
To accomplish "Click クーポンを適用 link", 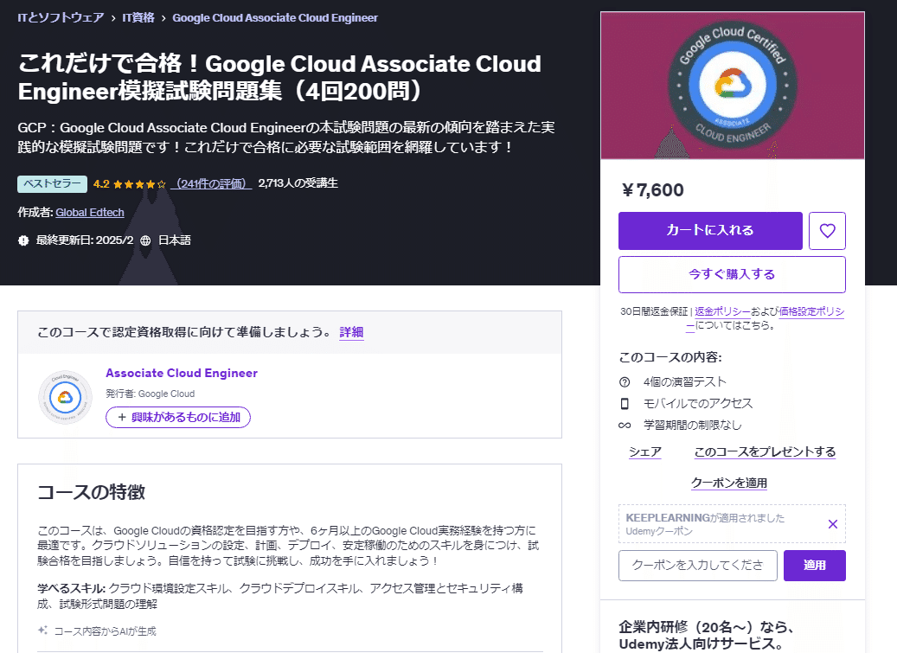I will click(729, 483).
